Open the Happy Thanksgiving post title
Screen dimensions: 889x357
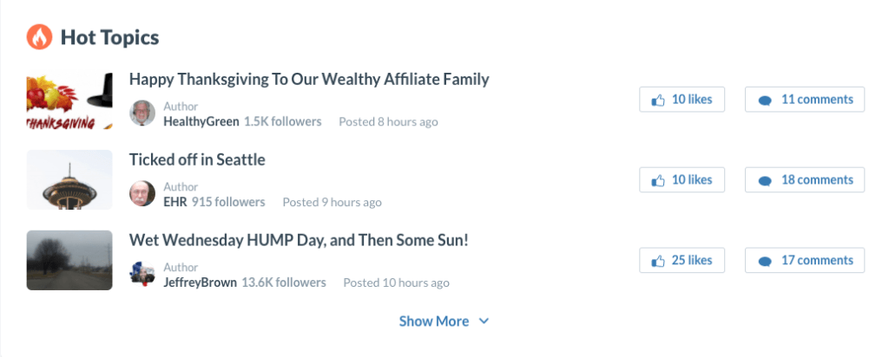coord(309,79)
